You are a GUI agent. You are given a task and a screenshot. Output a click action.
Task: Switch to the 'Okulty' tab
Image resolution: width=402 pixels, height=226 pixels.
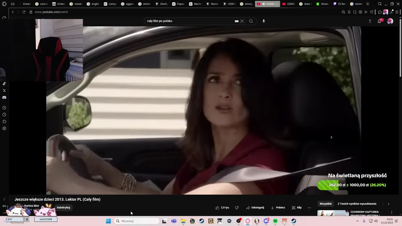161,4
